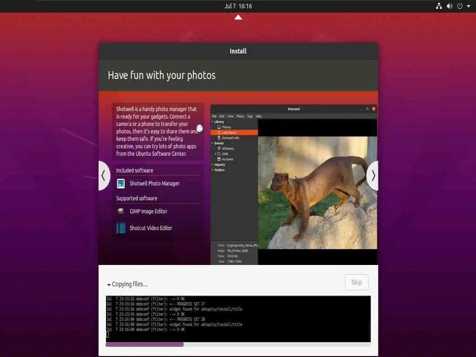
Task: Click log line PROGRESS SET 27
Action: (x=156, y=304)
